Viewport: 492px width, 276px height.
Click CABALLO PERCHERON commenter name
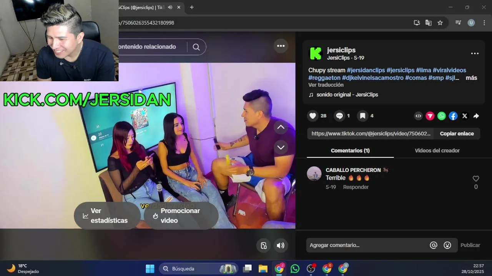point(353,170)
